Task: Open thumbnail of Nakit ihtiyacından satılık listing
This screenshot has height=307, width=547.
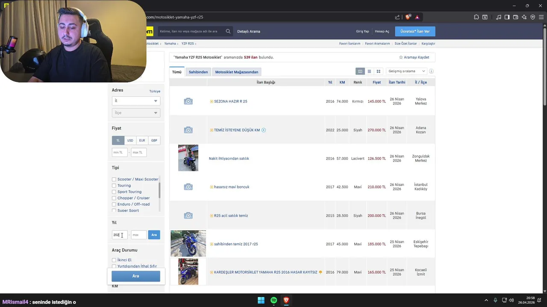Action: pos(188,158)
